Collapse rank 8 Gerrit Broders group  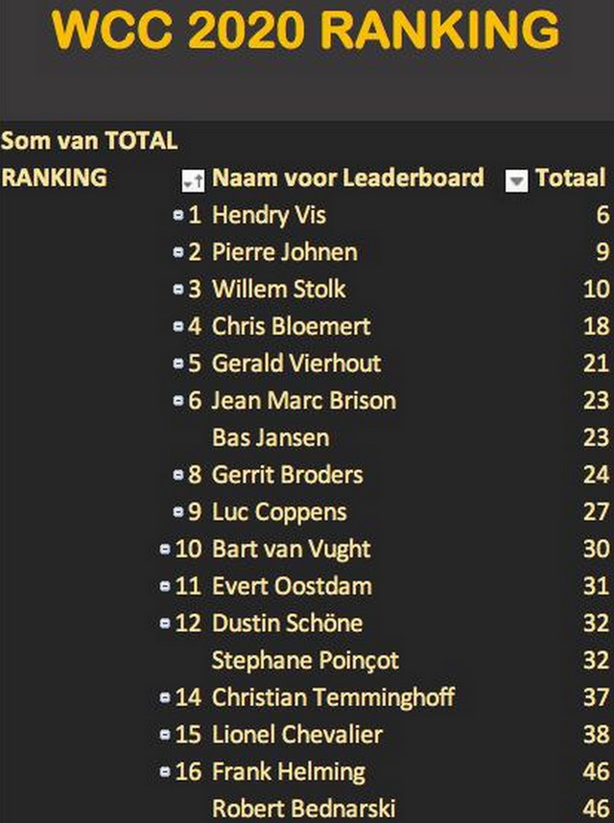177,475
